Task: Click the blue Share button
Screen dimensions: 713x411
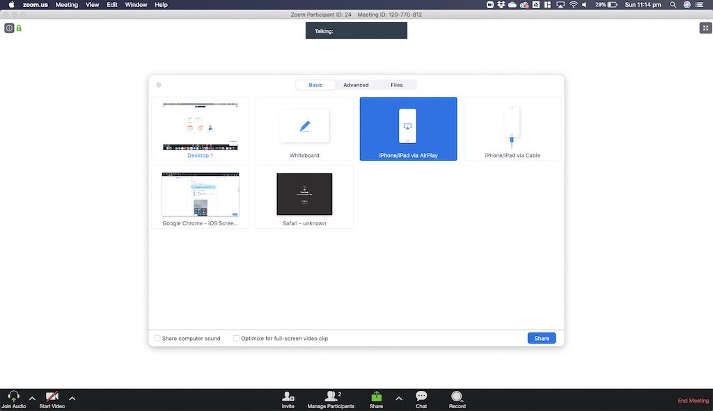Action: [x=541, y=338]
